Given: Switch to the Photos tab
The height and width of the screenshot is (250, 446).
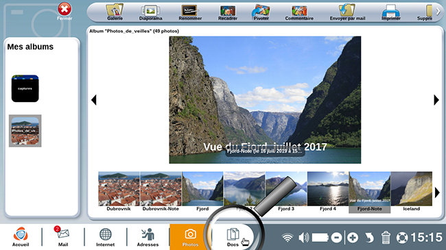Looking at the screenshot, I should (x=190, y=237).
